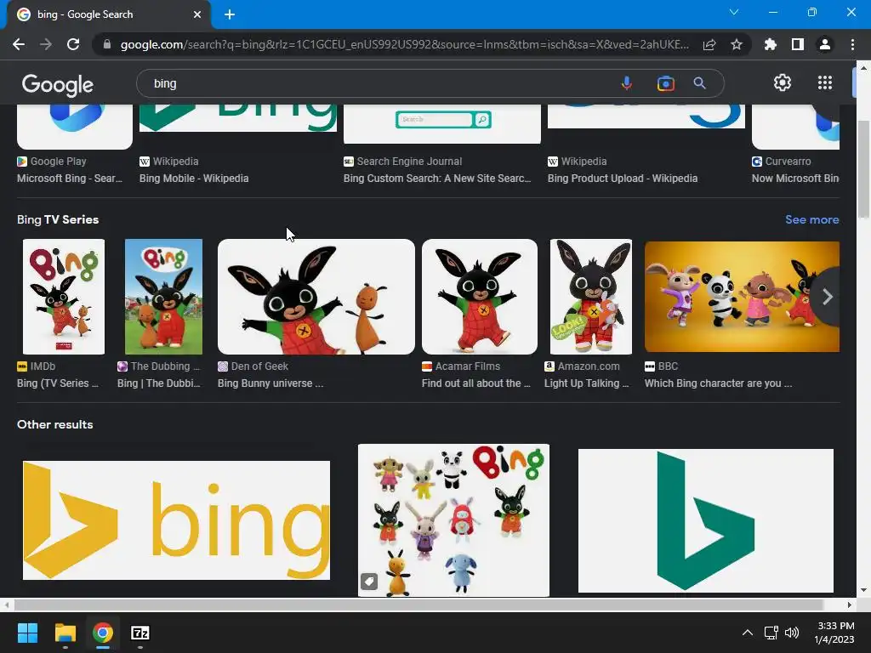Click the vertical scrollbar down arrow
The image size is (871, 653).
[x=864, y=590]
